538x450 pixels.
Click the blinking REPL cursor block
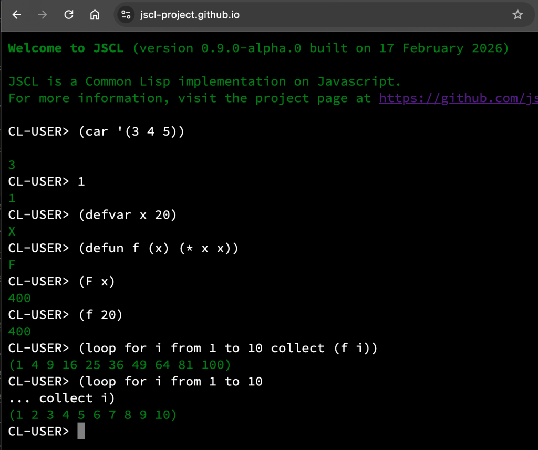coord(81,431)
